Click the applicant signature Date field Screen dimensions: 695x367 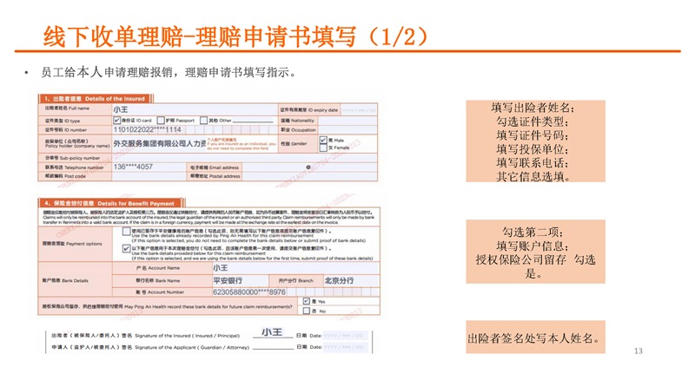[x=344, y=347]
